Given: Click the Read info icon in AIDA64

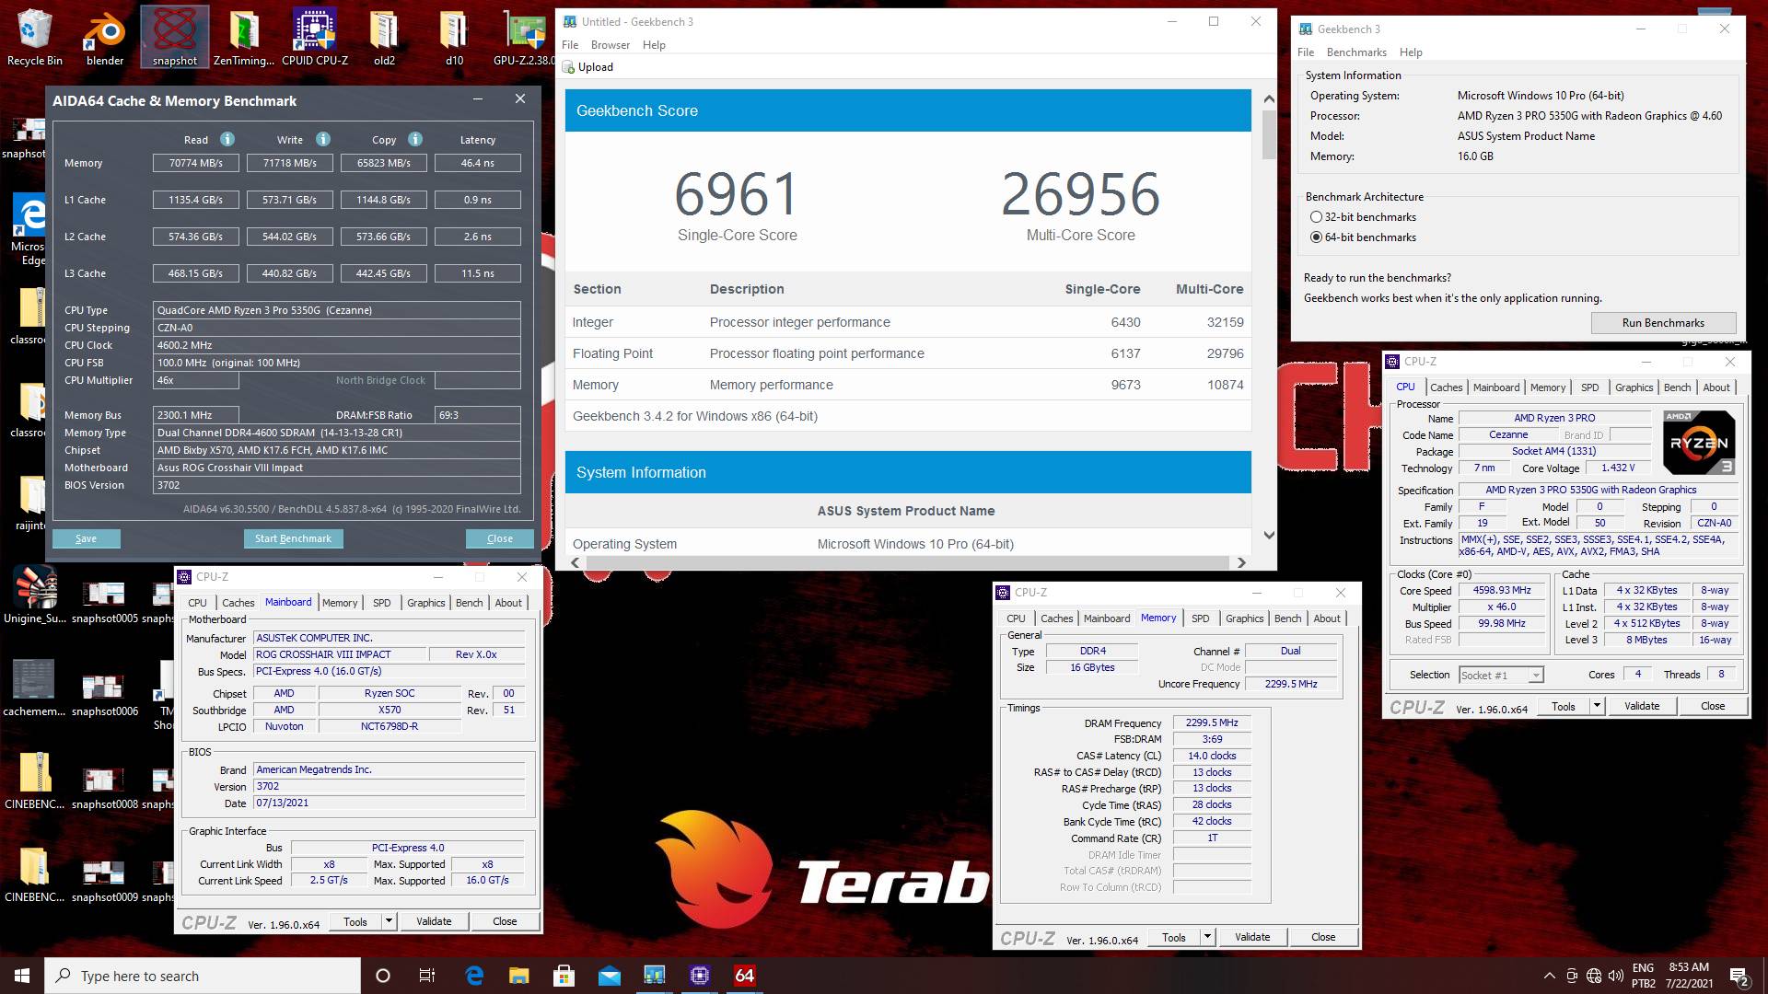Looking at the screenshot, I should 227,139.
